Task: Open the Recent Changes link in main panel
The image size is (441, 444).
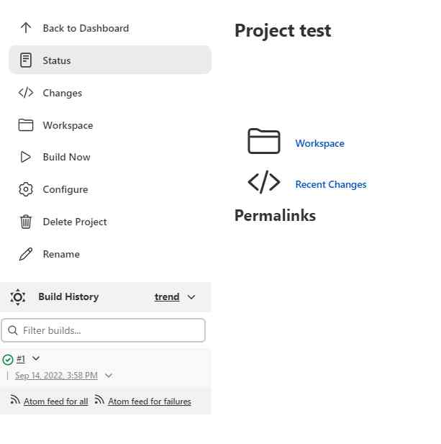Action: tap(331, 184)
